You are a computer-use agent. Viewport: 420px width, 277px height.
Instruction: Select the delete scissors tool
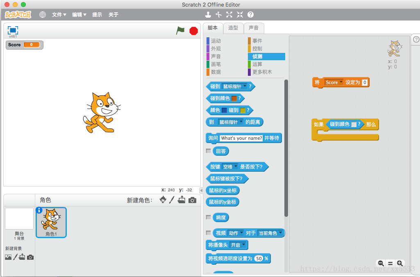click(x=218, y=14)
